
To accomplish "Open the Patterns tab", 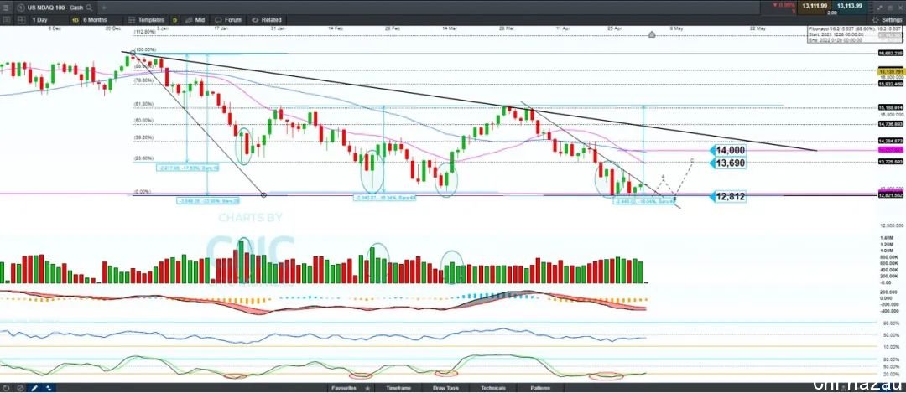I will coord(540,388).
